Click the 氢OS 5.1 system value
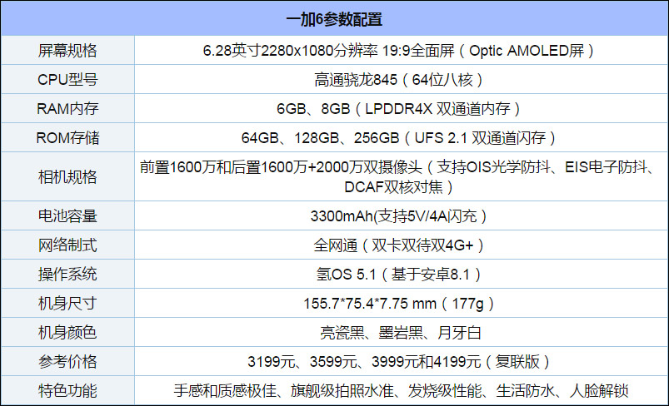 398,274
